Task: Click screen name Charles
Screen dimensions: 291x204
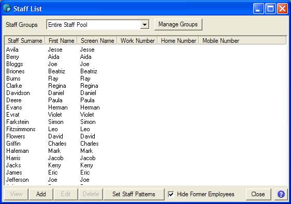Action: [x=90, y=144]
